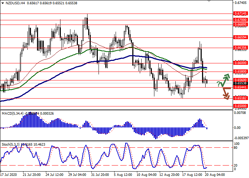Click the 0.65600 level label

(x=241, y=80)
